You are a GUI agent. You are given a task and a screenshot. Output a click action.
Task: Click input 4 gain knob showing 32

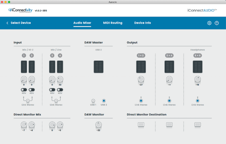pyautogui.click(x=60, y=79)
